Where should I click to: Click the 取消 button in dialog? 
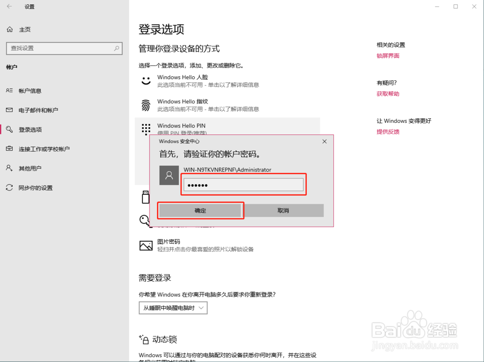coord(283,211)
